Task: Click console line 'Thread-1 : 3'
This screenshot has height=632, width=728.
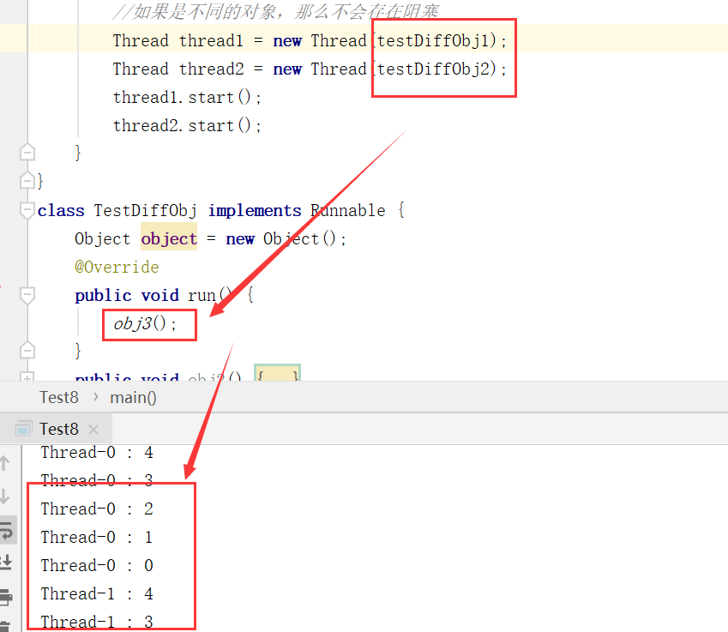Action: pos(97,623)
